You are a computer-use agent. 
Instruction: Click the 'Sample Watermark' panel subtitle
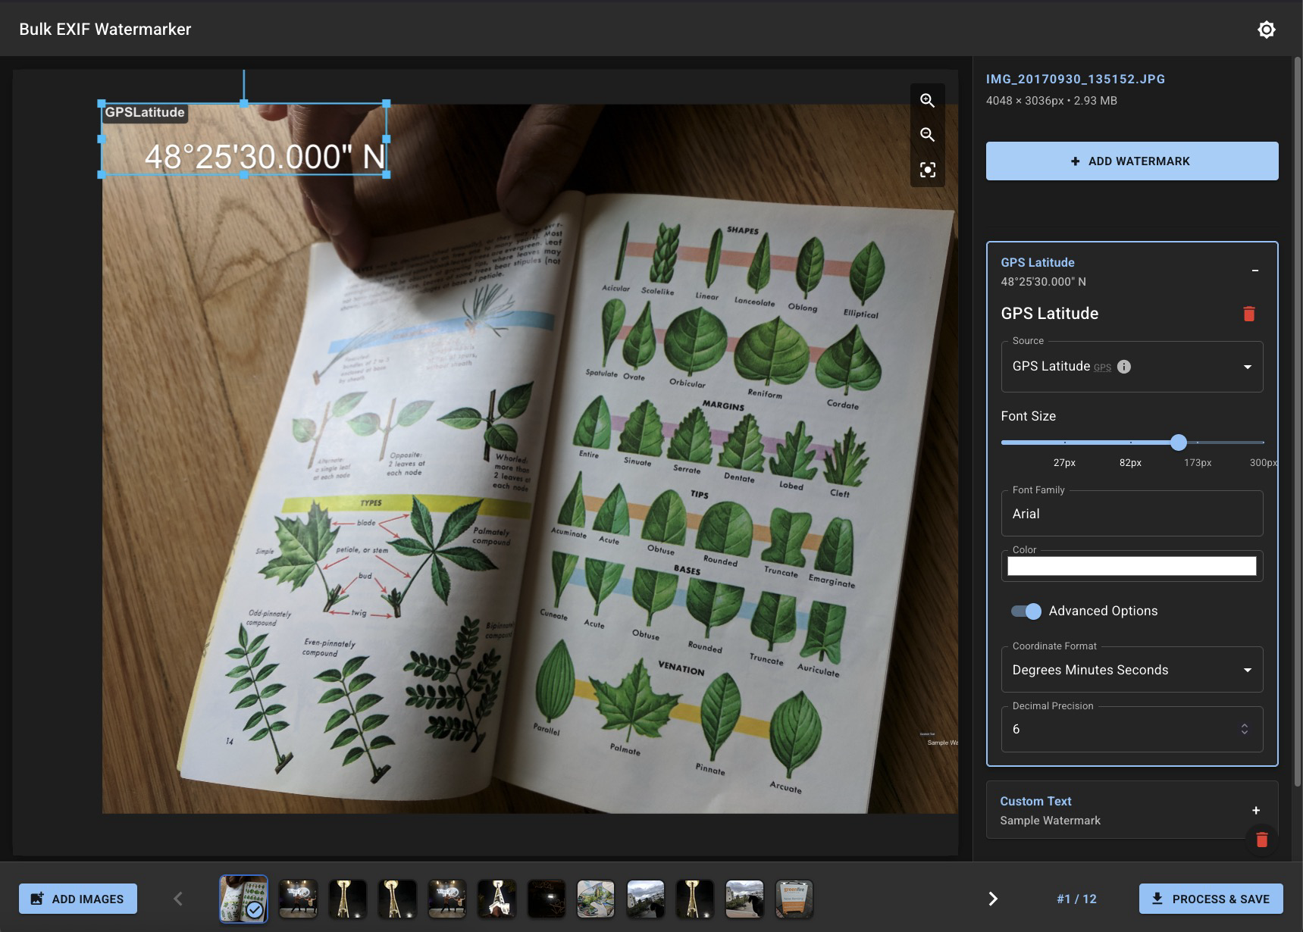[1050, 821]
